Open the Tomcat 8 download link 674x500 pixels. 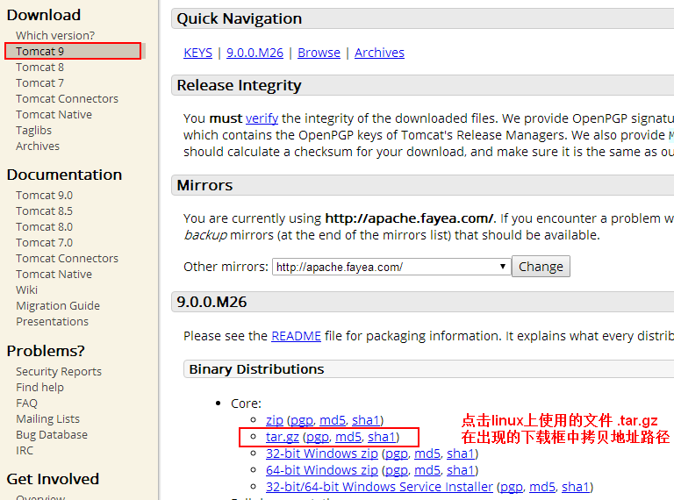point(39,68)
